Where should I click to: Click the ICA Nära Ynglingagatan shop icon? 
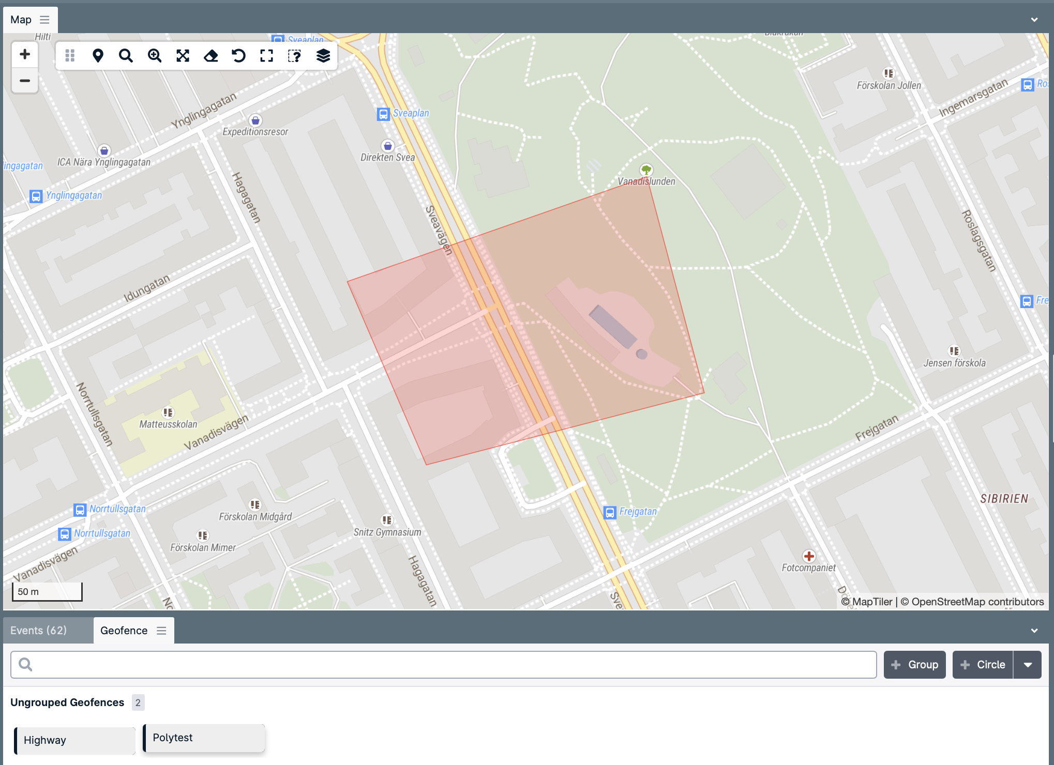[104, 150]
